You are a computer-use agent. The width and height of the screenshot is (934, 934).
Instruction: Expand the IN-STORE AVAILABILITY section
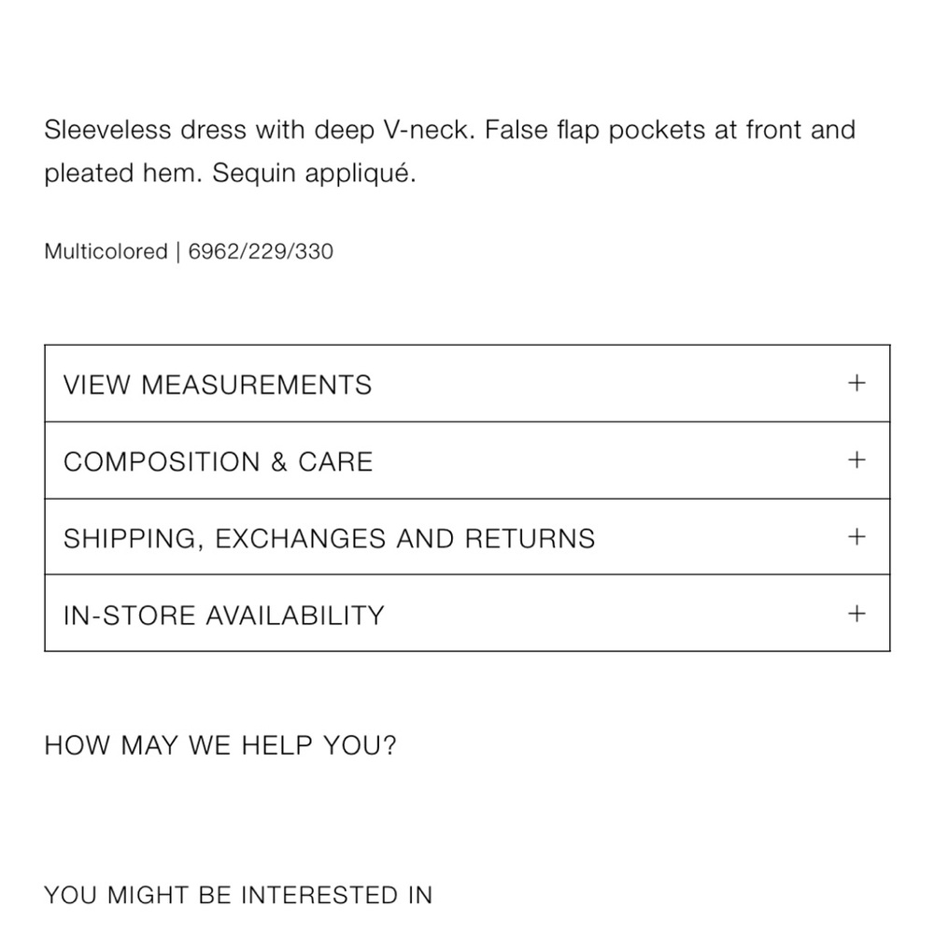467,613
